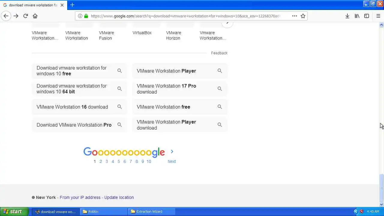
Task: Go to results page 7
Action: coord(131,161)
